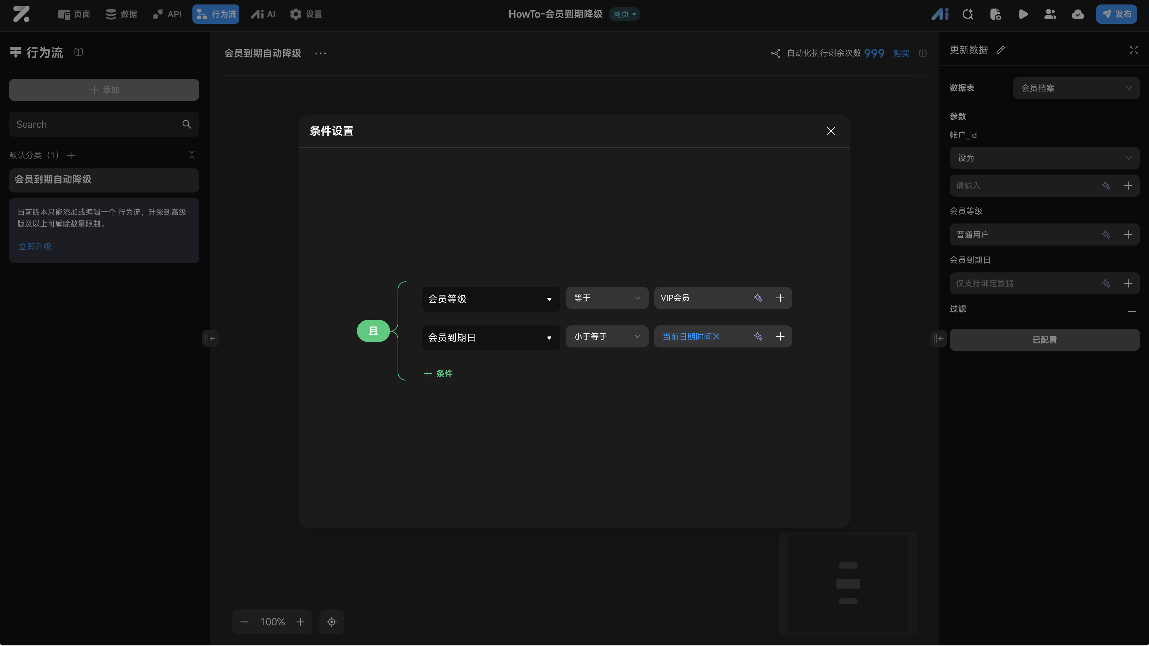
Task: Click the 发布 publish button
Action: click(1116, 14)
